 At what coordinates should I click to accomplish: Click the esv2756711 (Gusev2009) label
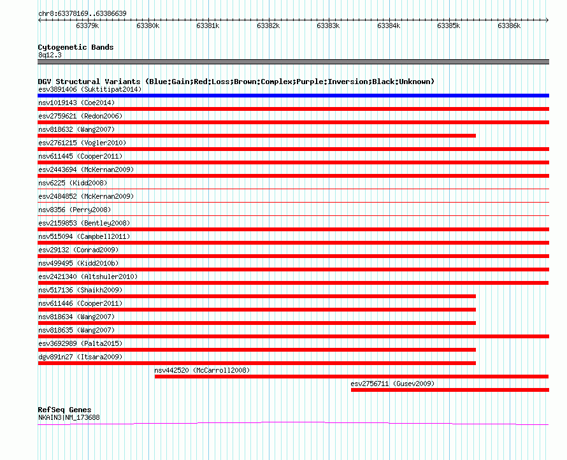[x=392, y=384]
